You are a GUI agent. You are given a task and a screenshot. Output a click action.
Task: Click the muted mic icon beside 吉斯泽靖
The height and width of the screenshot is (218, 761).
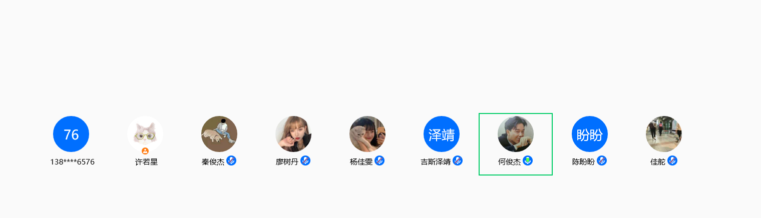click(x=458, y=160)
